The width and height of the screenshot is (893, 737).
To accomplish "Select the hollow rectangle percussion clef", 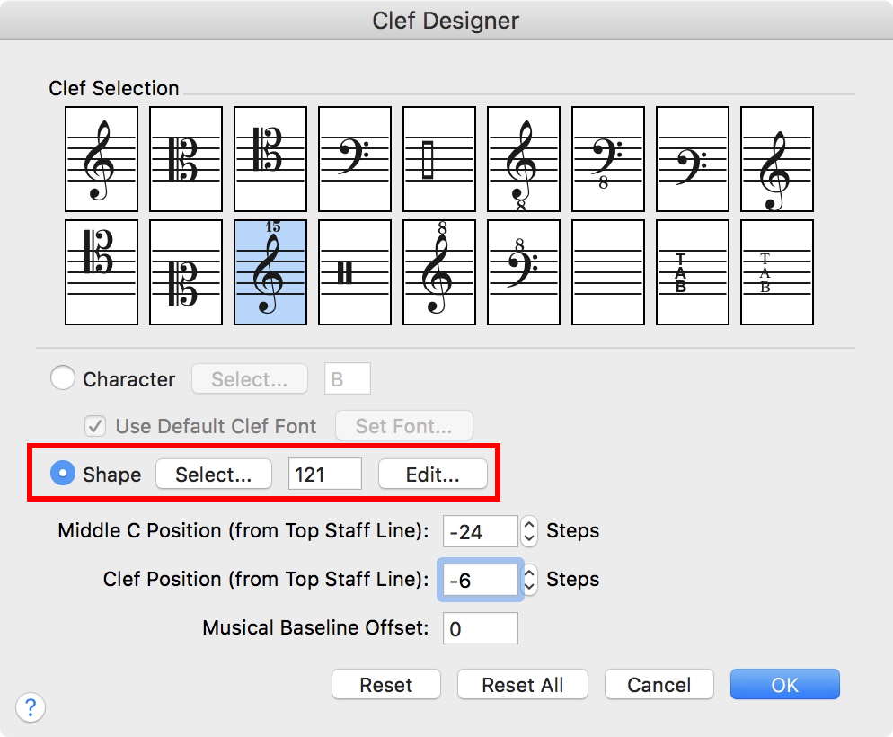I will 438,159.
